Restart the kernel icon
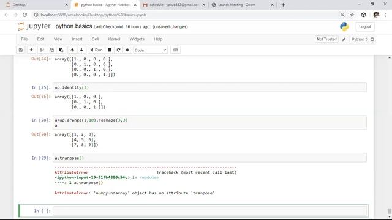392x220 pixels. click(118, 50)
